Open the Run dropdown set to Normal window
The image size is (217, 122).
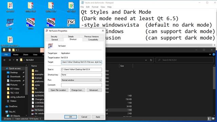coord(81,80)
